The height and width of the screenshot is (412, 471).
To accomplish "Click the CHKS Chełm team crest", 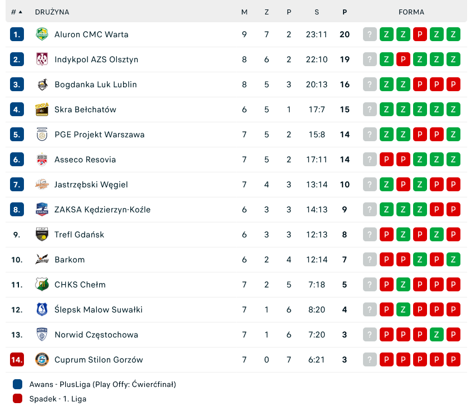I will click(x=42, y=285).
